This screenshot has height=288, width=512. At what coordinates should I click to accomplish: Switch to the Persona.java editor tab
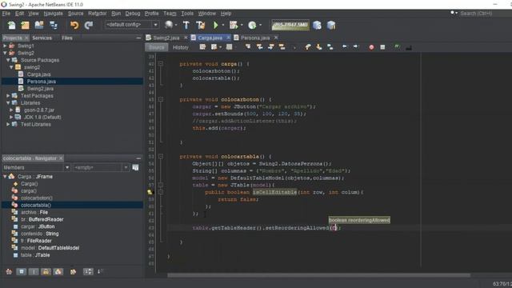pyautogui.click(x=255, y=38)
